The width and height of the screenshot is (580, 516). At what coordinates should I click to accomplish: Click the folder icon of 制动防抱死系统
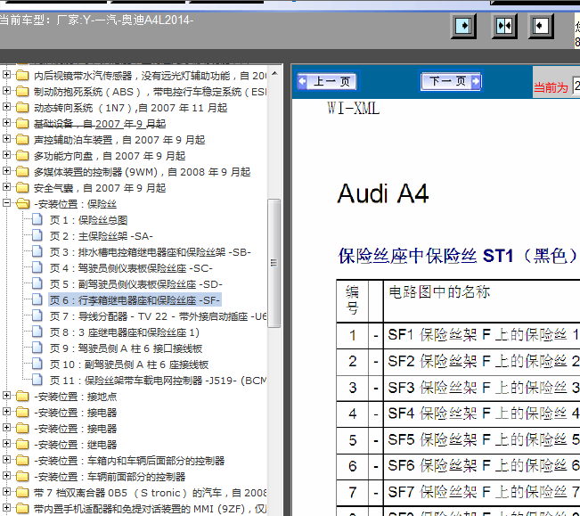pyautogui.click(x=22, y=91)
